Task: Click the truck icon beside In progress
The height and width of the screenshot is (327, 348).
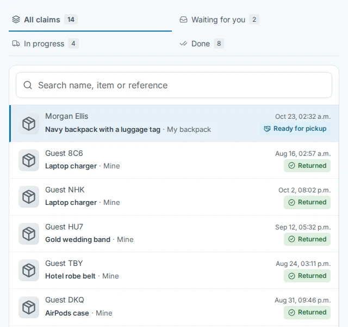Action: click(x=16, y=44)
